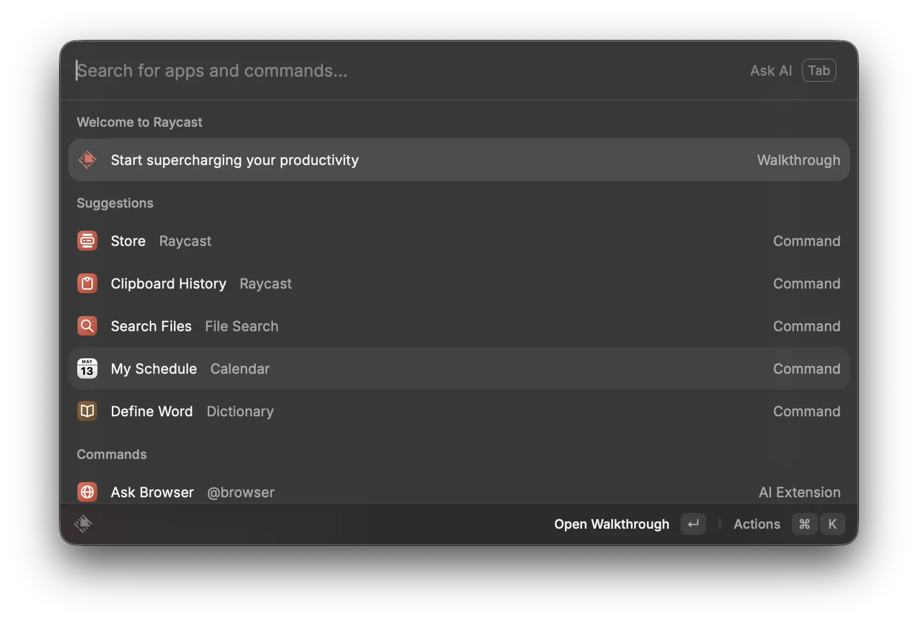
Task: Click the Command label in the Store row
Action: (x=807, y=241)
